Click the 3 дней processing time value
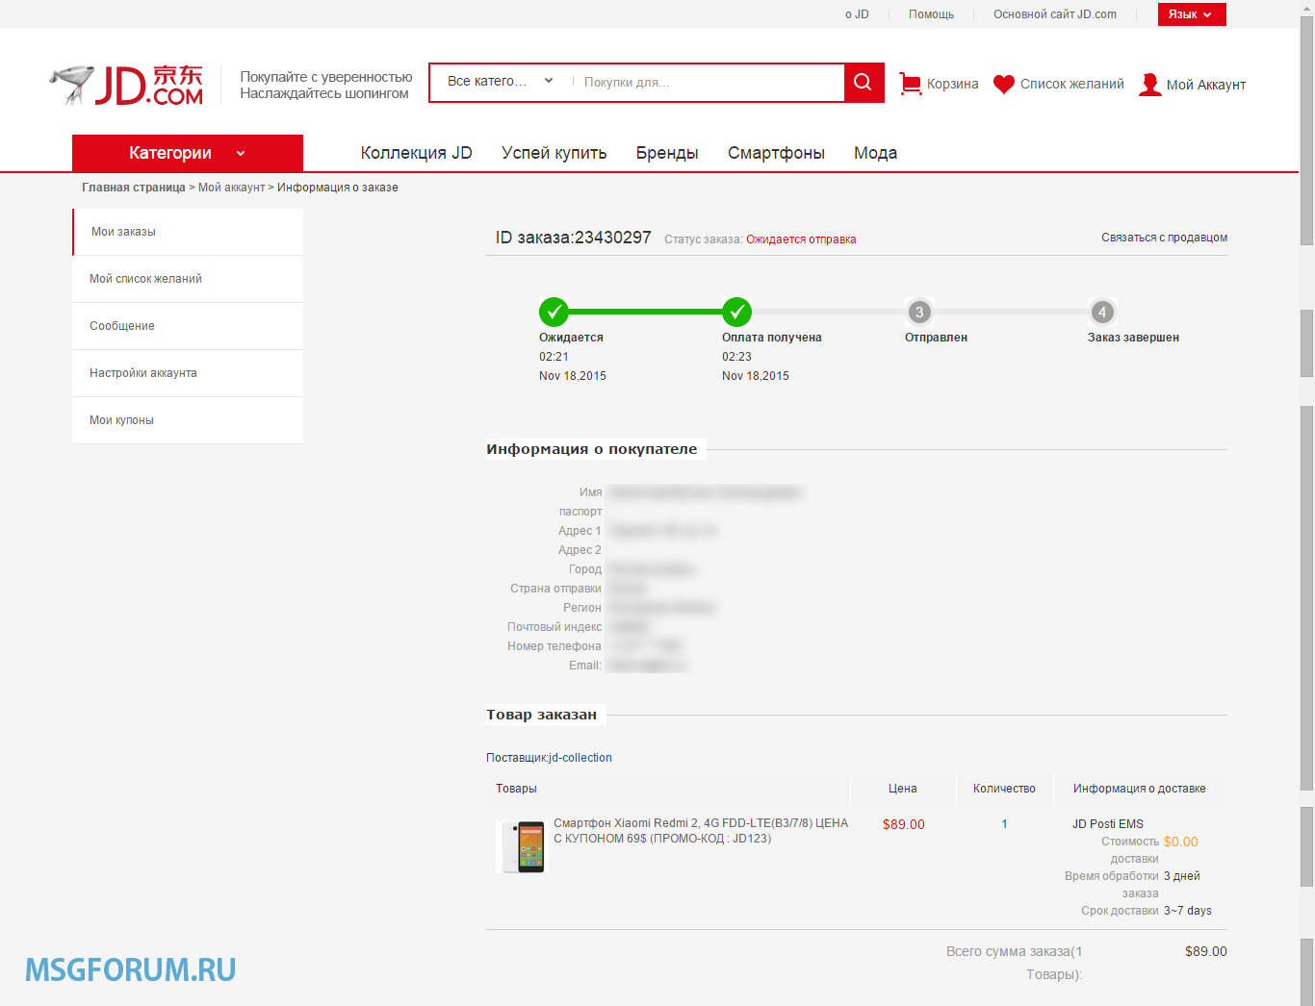Viewport: 1315px width, 1006px height. pyautogui.click(x=1182, y=876)
